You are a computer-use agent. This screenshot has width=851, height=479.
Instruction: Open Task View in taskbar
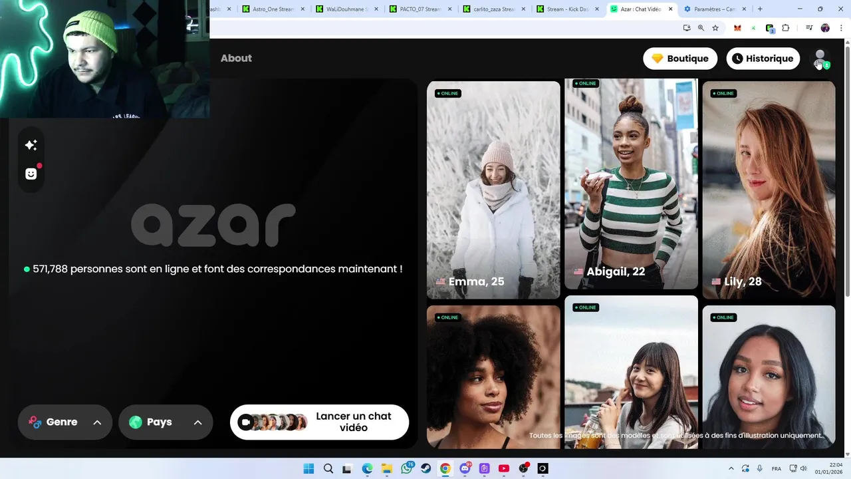[x=347, y=468]
